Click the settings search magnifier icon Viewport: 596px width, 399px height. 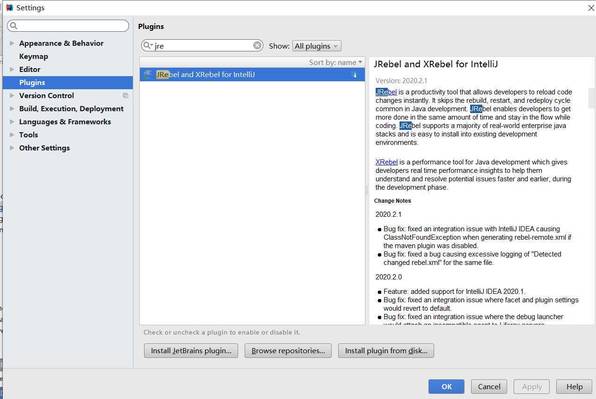[x=14, y=26]
